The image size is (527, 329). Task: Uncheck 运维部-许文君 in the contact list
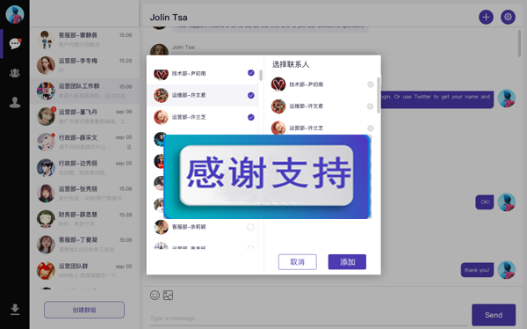click(250, 95)
